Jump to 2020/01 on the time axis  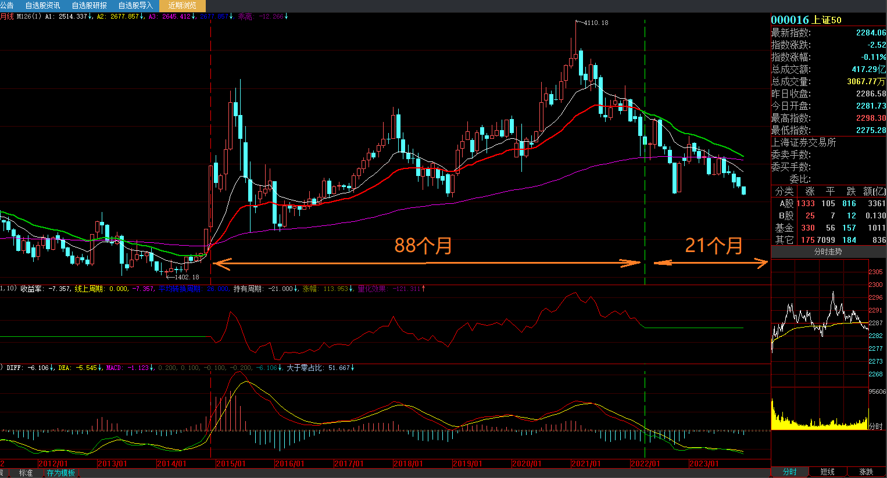527,463
